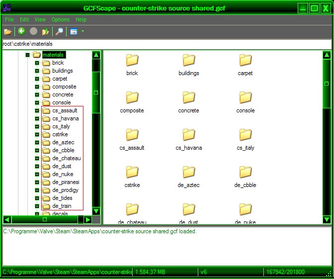Click the tree pane vertical scrollbar thumb

96,93
